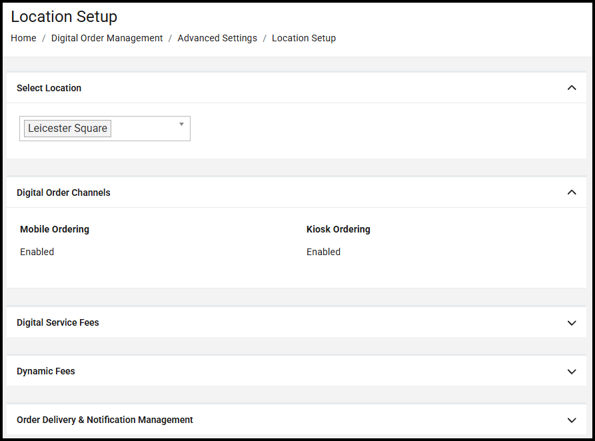Click the Select Location section title
Screen dimensions: 595x441
pyautogui.click(x=49, y=88)
